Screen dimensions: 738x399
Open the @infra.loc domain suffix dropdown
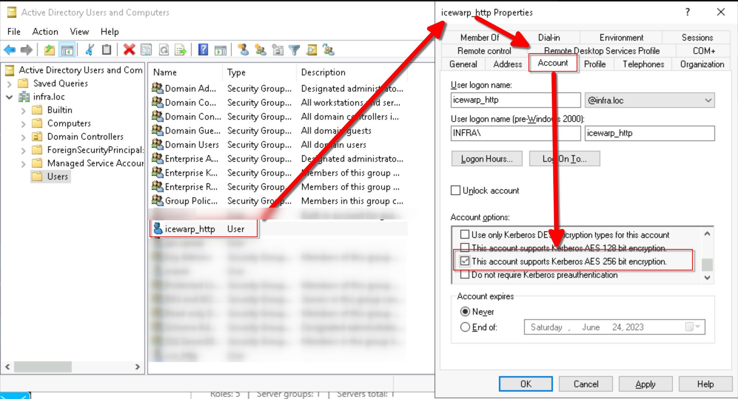[x=708, y=100]
